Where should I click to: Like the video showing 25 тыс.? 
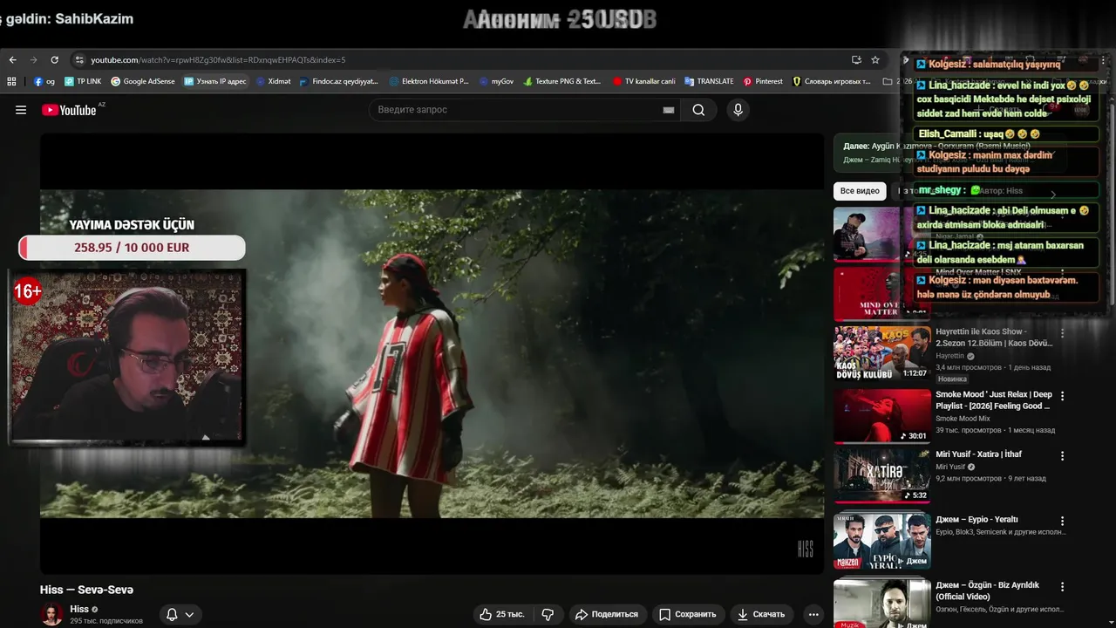[x=503, y=614]
